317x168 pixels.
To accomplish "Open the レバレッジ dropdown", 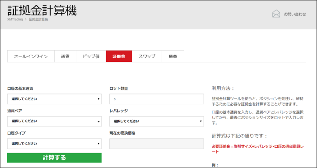I will click(x=157, y=121).
